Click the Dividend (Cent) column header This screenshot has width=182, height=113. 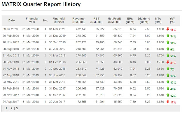pos(144,20)
